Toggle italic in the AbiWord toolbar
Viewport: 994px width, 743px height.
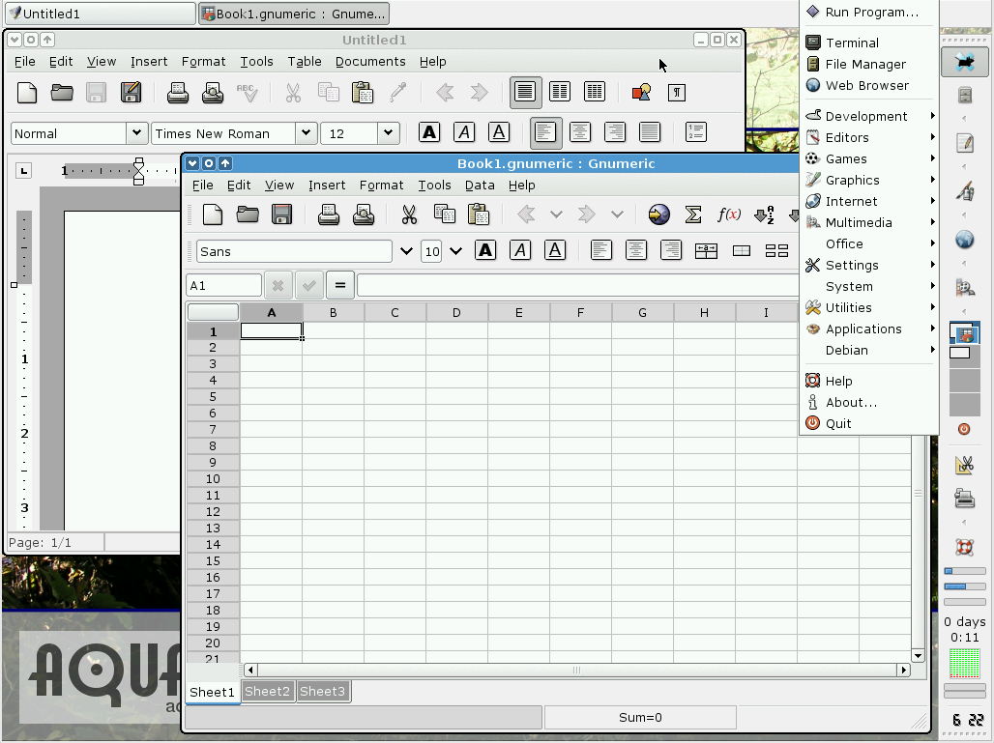464,133
